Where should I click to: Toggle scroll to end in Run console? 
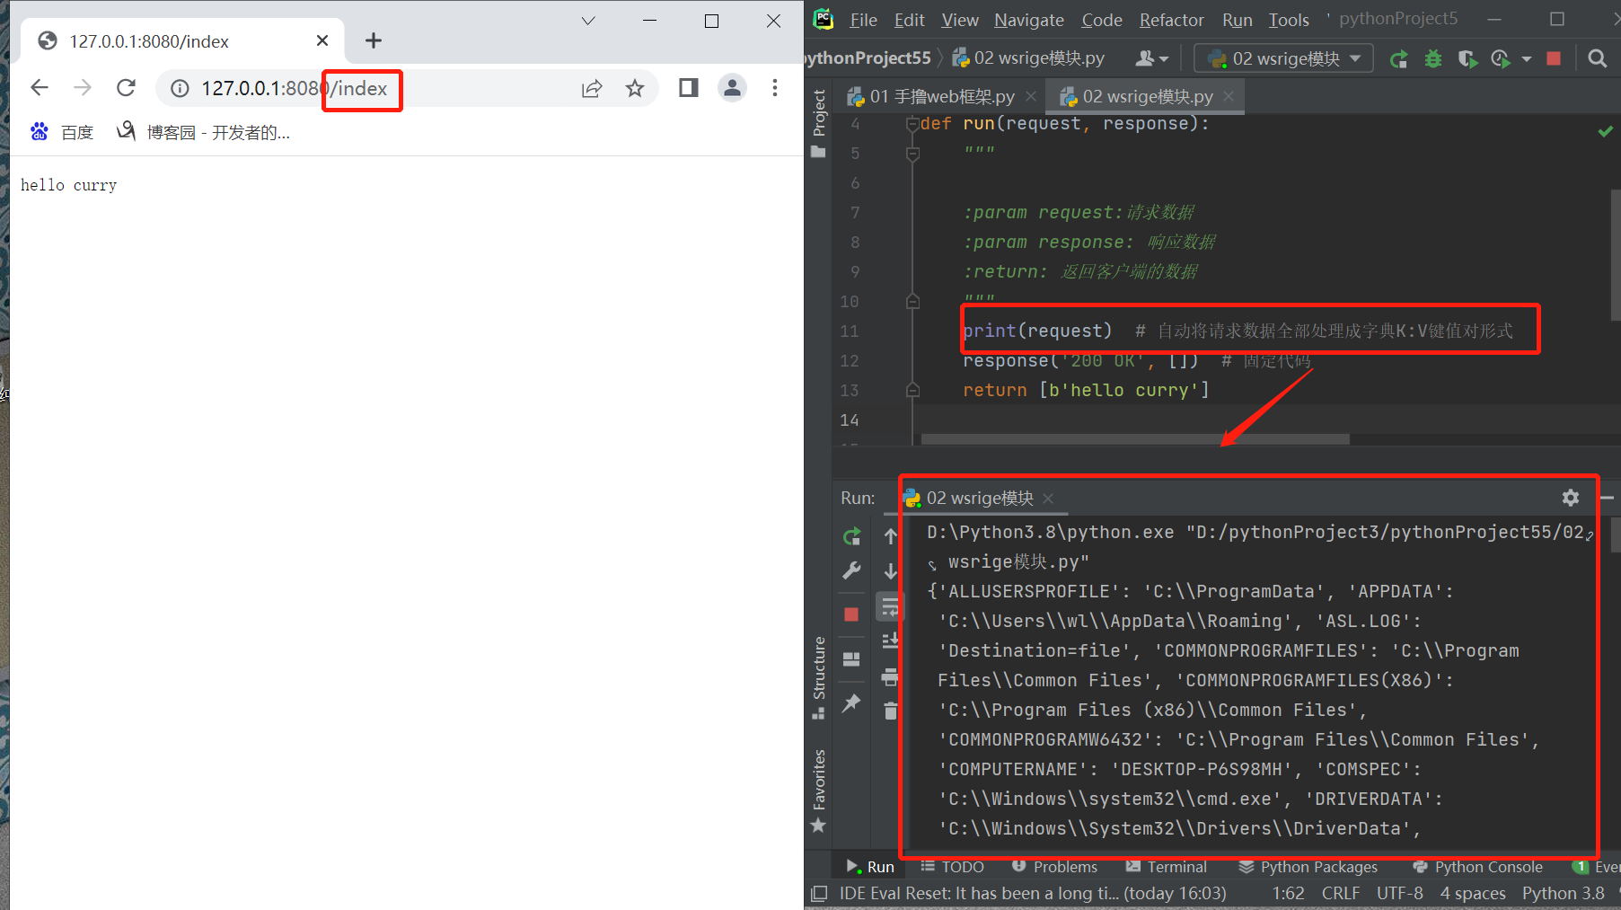pos(890,641)
